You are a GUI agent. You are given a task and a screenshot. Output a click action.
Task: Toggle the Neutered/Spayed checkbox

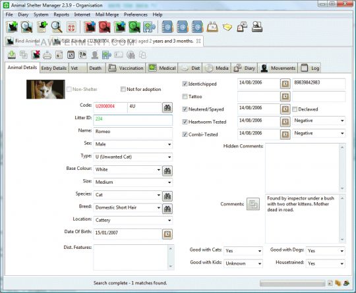[185, 109]
